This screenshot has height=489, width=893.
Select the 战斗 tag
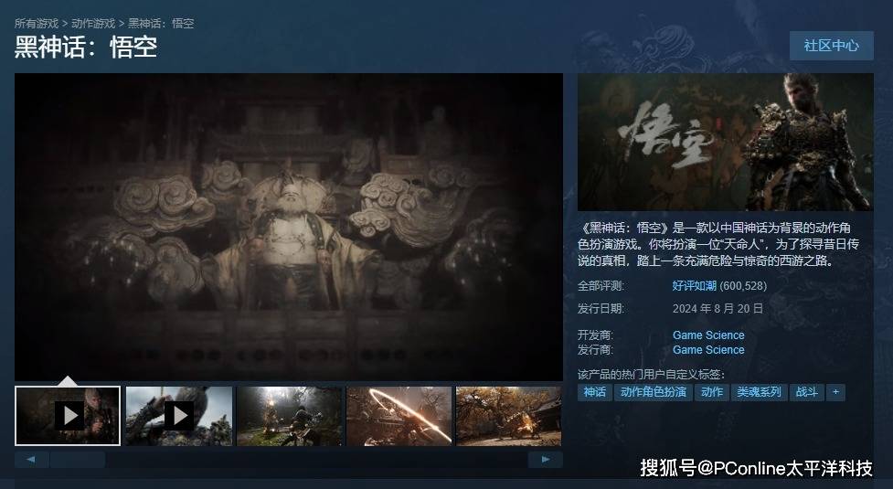click(807, 392)
